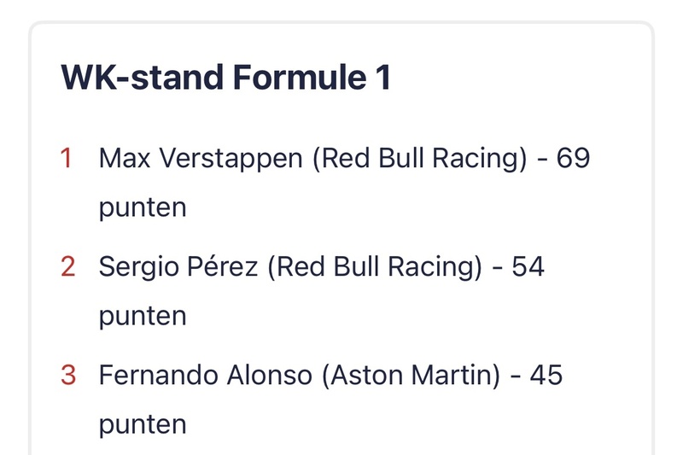Click the surname 'Verstappen' in the first entry

pos(231,160)
